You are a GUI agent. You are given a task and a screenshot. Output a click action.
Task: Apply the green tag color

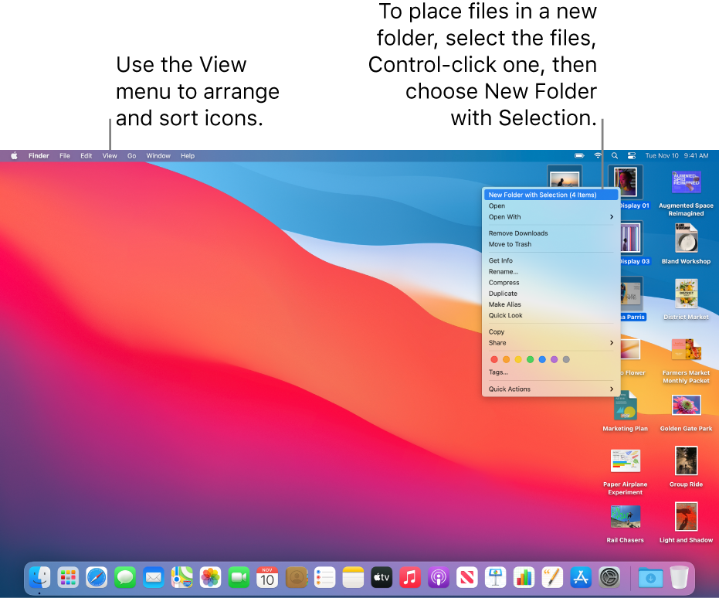[x=529, y=358]
